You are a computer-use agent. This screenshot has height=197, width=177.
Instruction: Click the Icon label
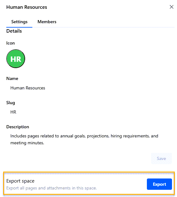point(11,43)
